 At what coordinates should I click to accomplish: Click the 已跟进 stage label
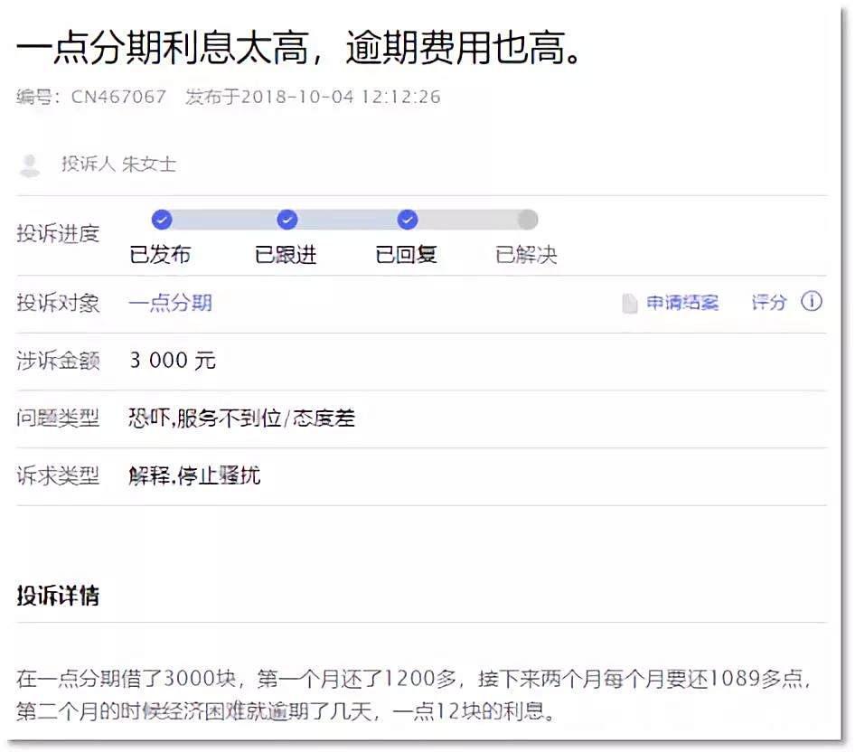pos(286,255)
